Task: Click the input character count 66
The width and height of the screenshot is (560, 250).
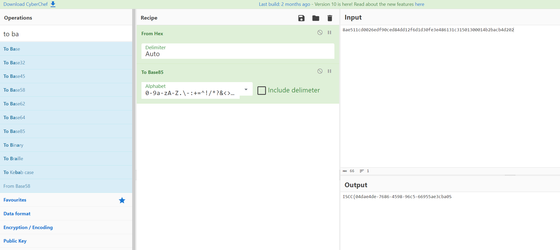Action: pyautogui.click(x=352, y=171)
